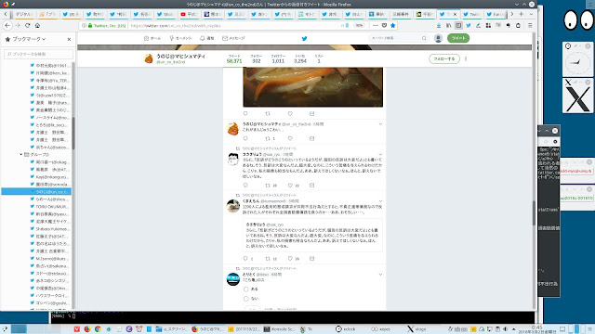Image resolution: width=595 pixels, height=334 pixels.
Task: Open the Firefox home page icon
Action: click(x=37, y=25)
